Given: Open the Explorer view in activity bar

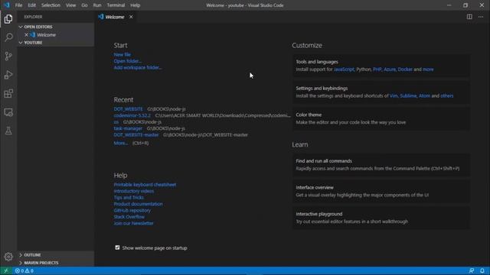Looking at the screenshot, I should tap(8, 19).
